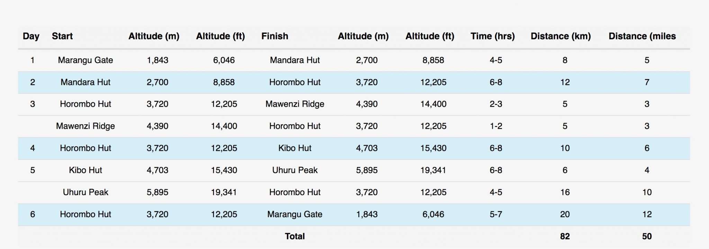The image size is (709, 249).
Task: Click day number 6 in Day column
Action: tap(33, 214)
